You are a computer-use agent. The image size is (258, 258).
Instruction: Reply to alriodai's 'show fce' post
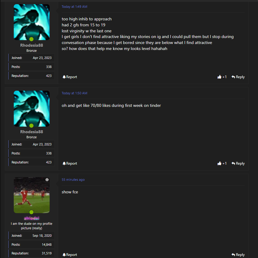tap(238, 255)
